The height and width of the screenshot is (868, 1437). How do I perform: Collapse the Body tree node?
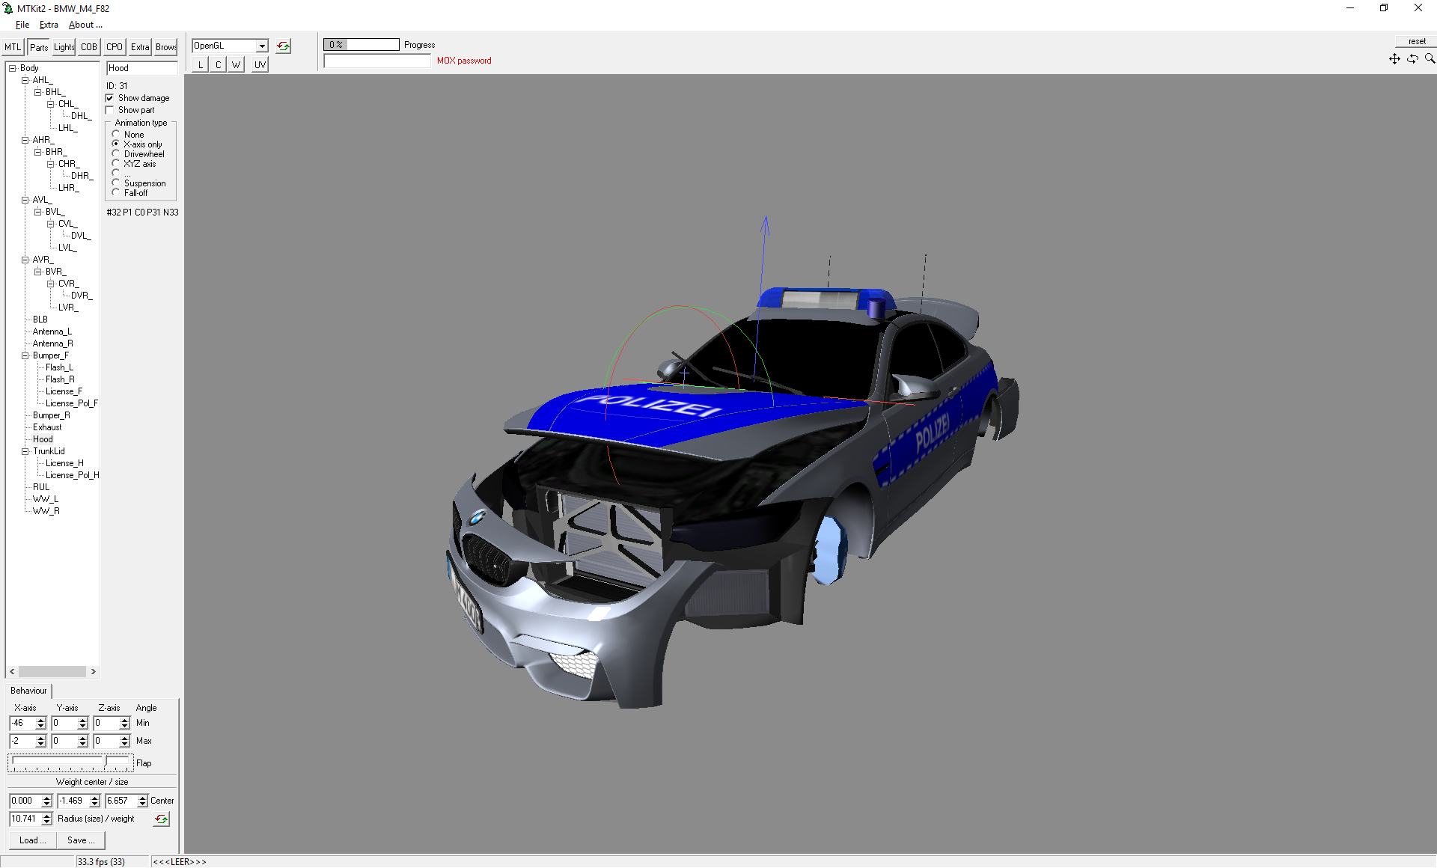[x=12, y=68]
